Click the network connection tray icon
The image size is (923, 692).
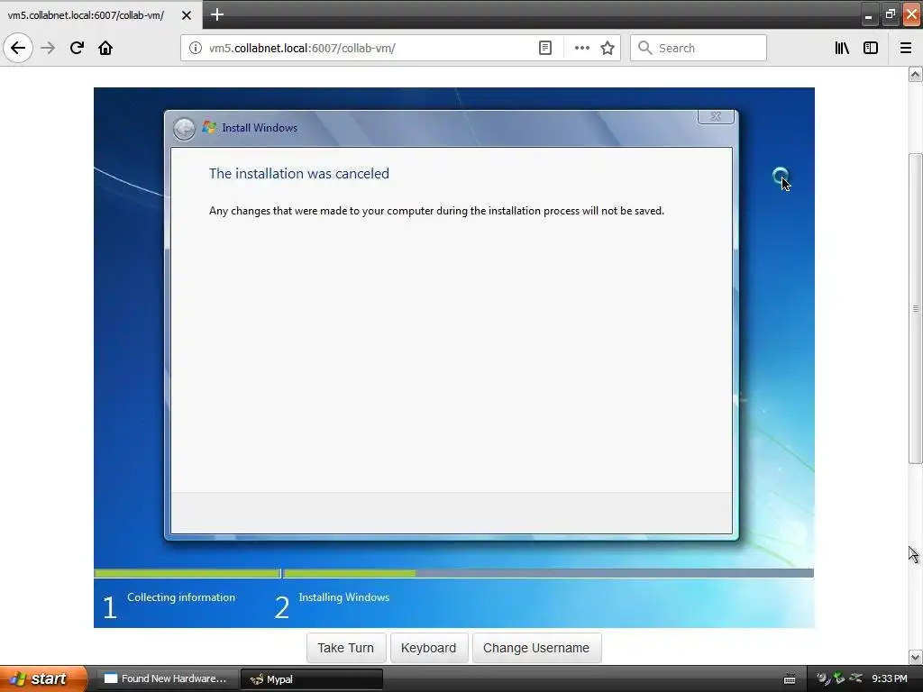coord(856,678)
